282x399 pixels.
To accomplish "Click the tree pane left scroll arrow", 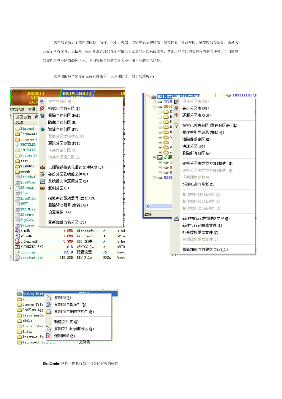I will [148, 206].
